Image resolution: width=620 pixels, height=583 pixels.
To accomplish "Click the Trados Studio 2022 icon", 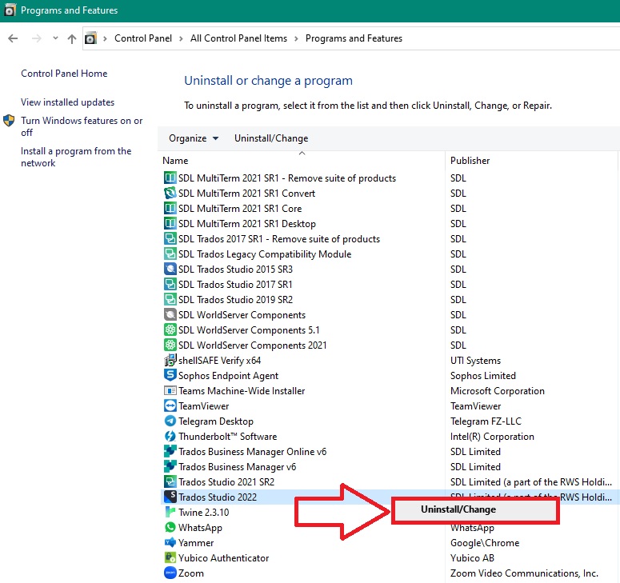I will pyautogui.click(x=170, y=497).
